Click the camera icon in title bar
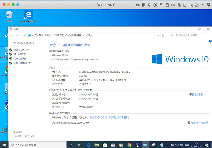 (191, 5)
